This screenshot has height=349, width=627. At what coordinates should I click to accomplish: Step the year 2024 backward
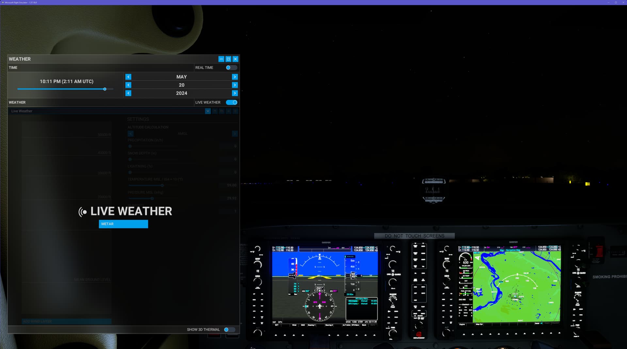click(128, 93)
